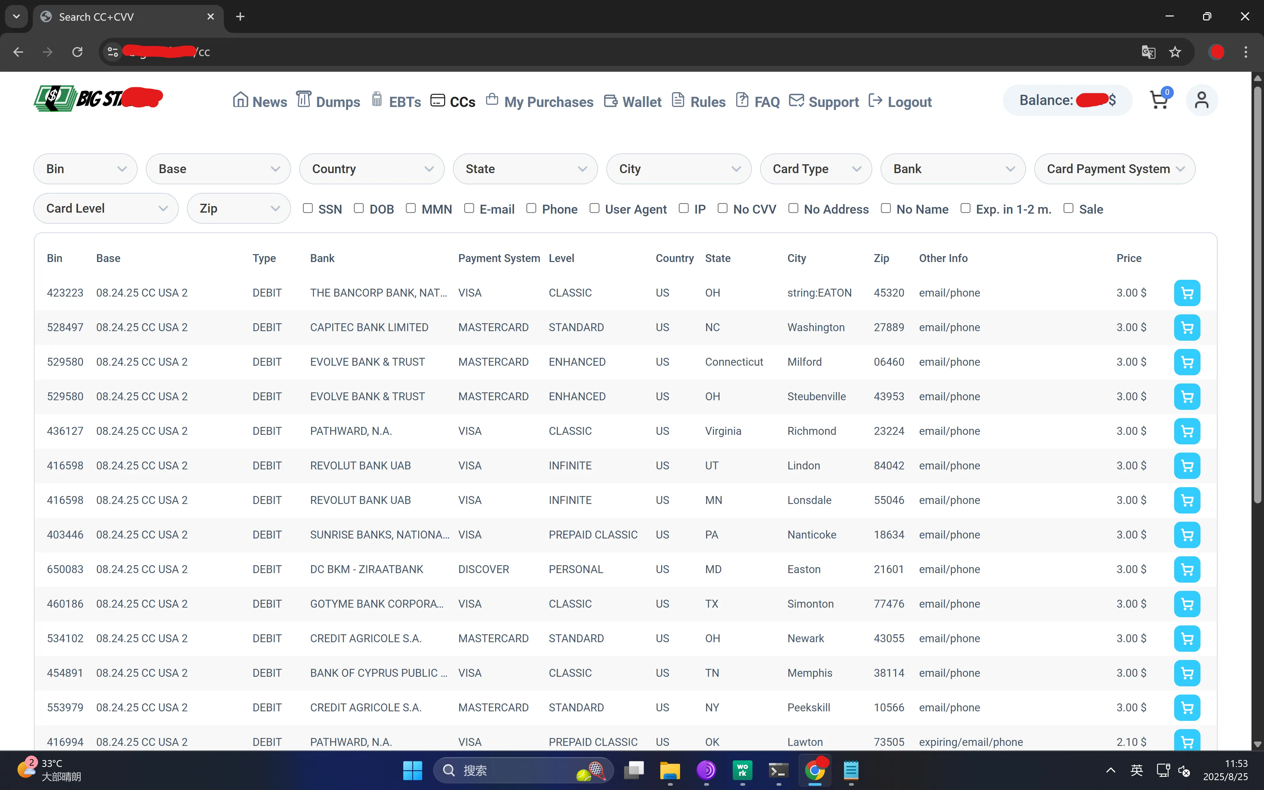This screenshot has height=790, width=1264.
Task: Click the Support envelope icon
Action: pos(796,100)
